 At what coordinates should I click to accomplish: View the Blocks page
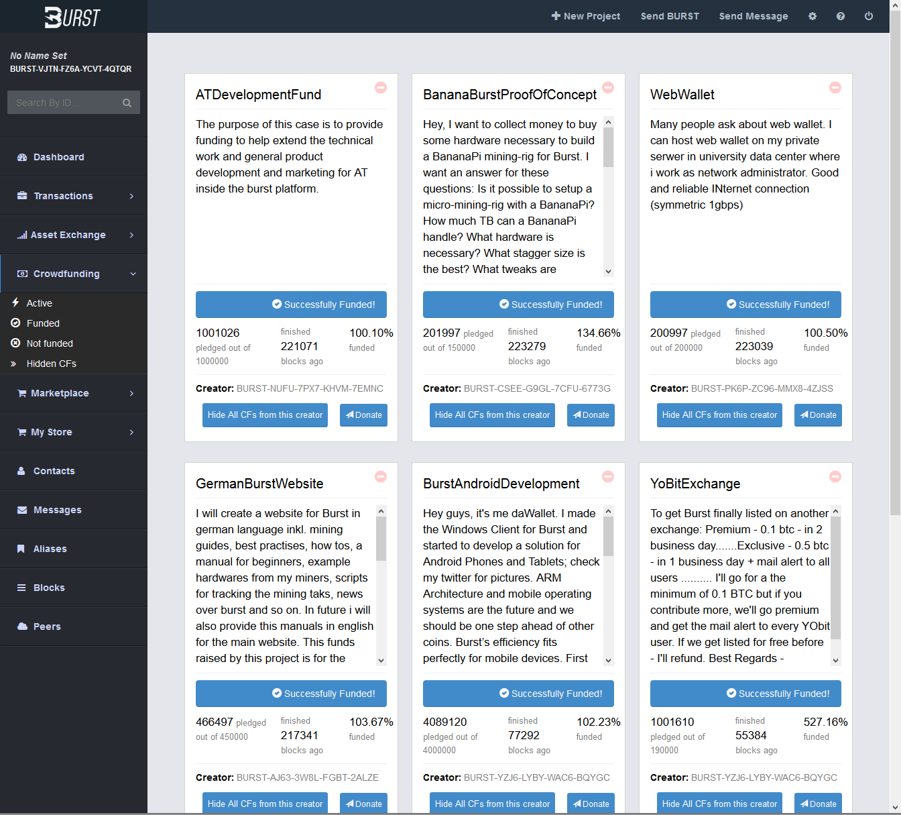click(49, 588)
